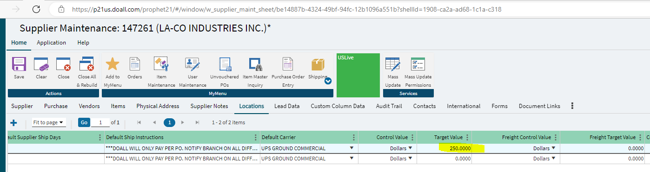The image size is (650, 172).
Task: Click the Add to MyMenu star icon
Action: click(112, 64)
